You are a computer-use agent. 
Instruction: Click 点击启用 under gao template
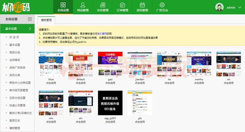pos(110,83)
